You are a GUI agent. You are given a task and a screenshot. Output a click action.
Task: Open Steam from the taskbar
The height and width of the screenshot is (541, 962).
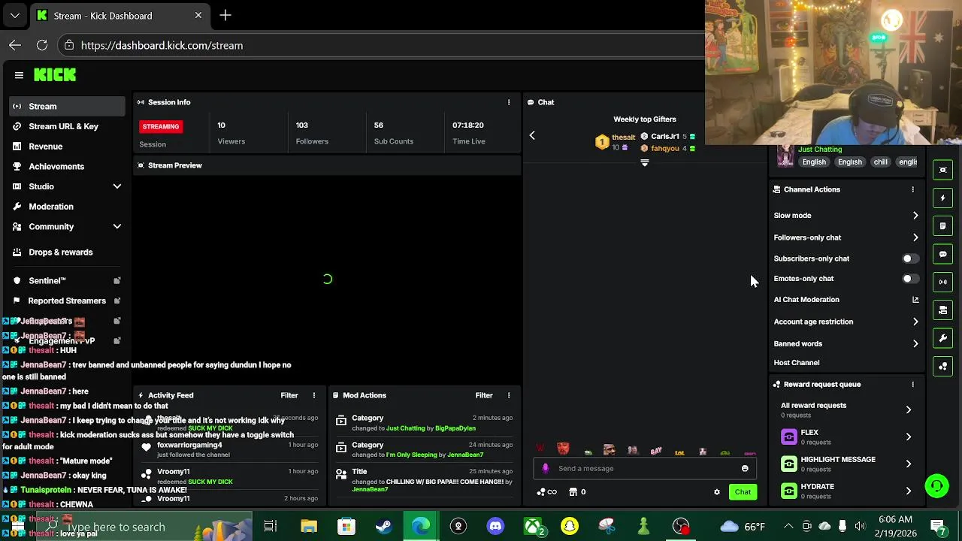(383, 526)
